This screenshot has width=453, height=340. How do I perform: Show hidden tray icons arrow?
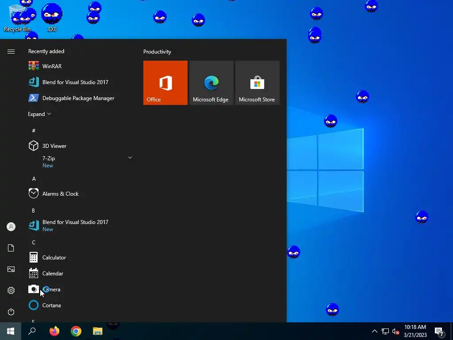(374, 331)
